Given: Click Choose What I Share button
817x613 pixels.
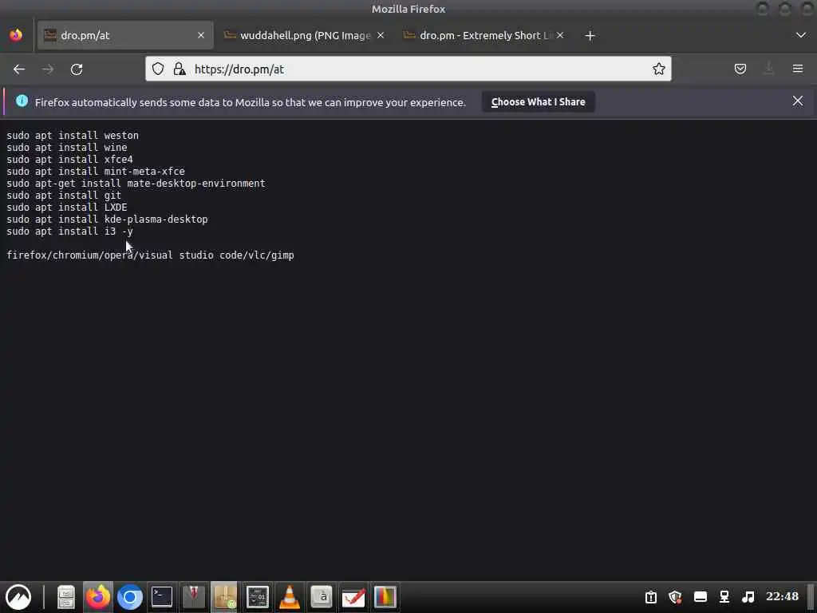Looking at the screenshot, I should pyautogui.click(x=539, y=101).
